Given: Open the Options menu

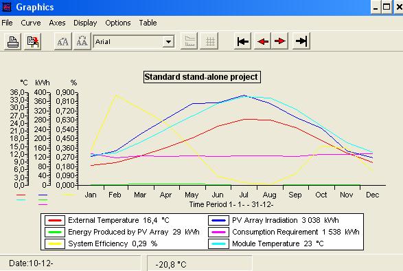Looking at the screenshot, I should [x=117, y=23].
